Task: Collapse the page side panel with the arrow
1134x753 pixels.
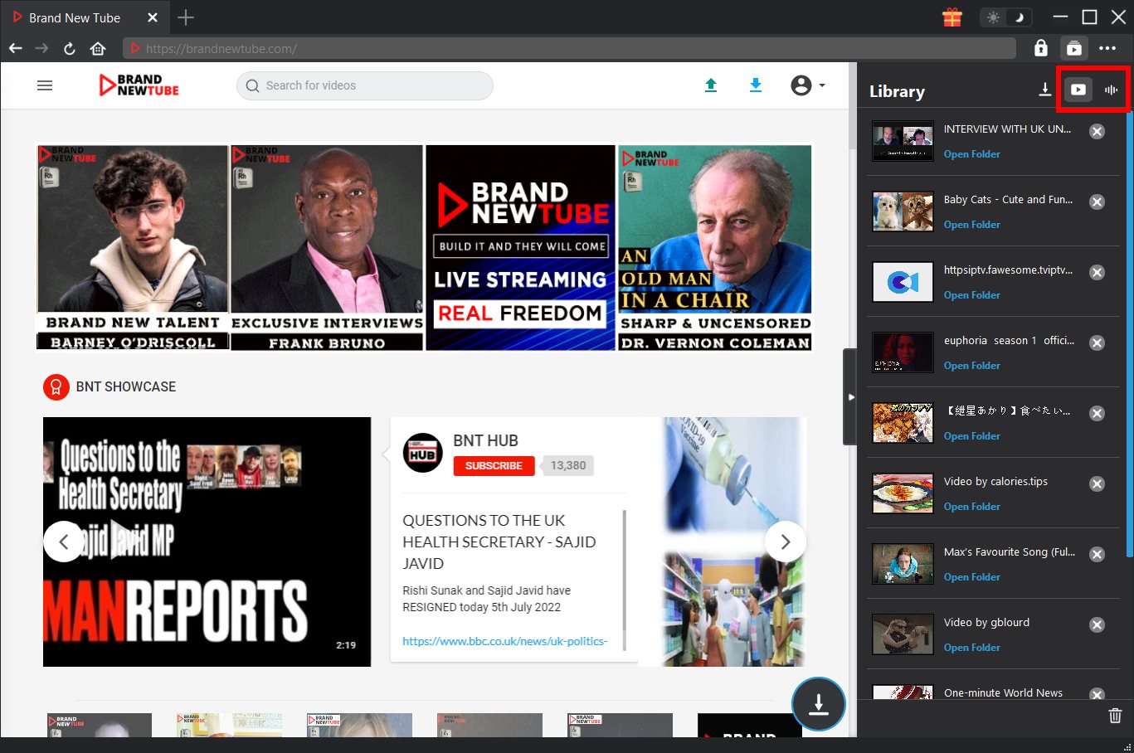Action: click(853, 396)
